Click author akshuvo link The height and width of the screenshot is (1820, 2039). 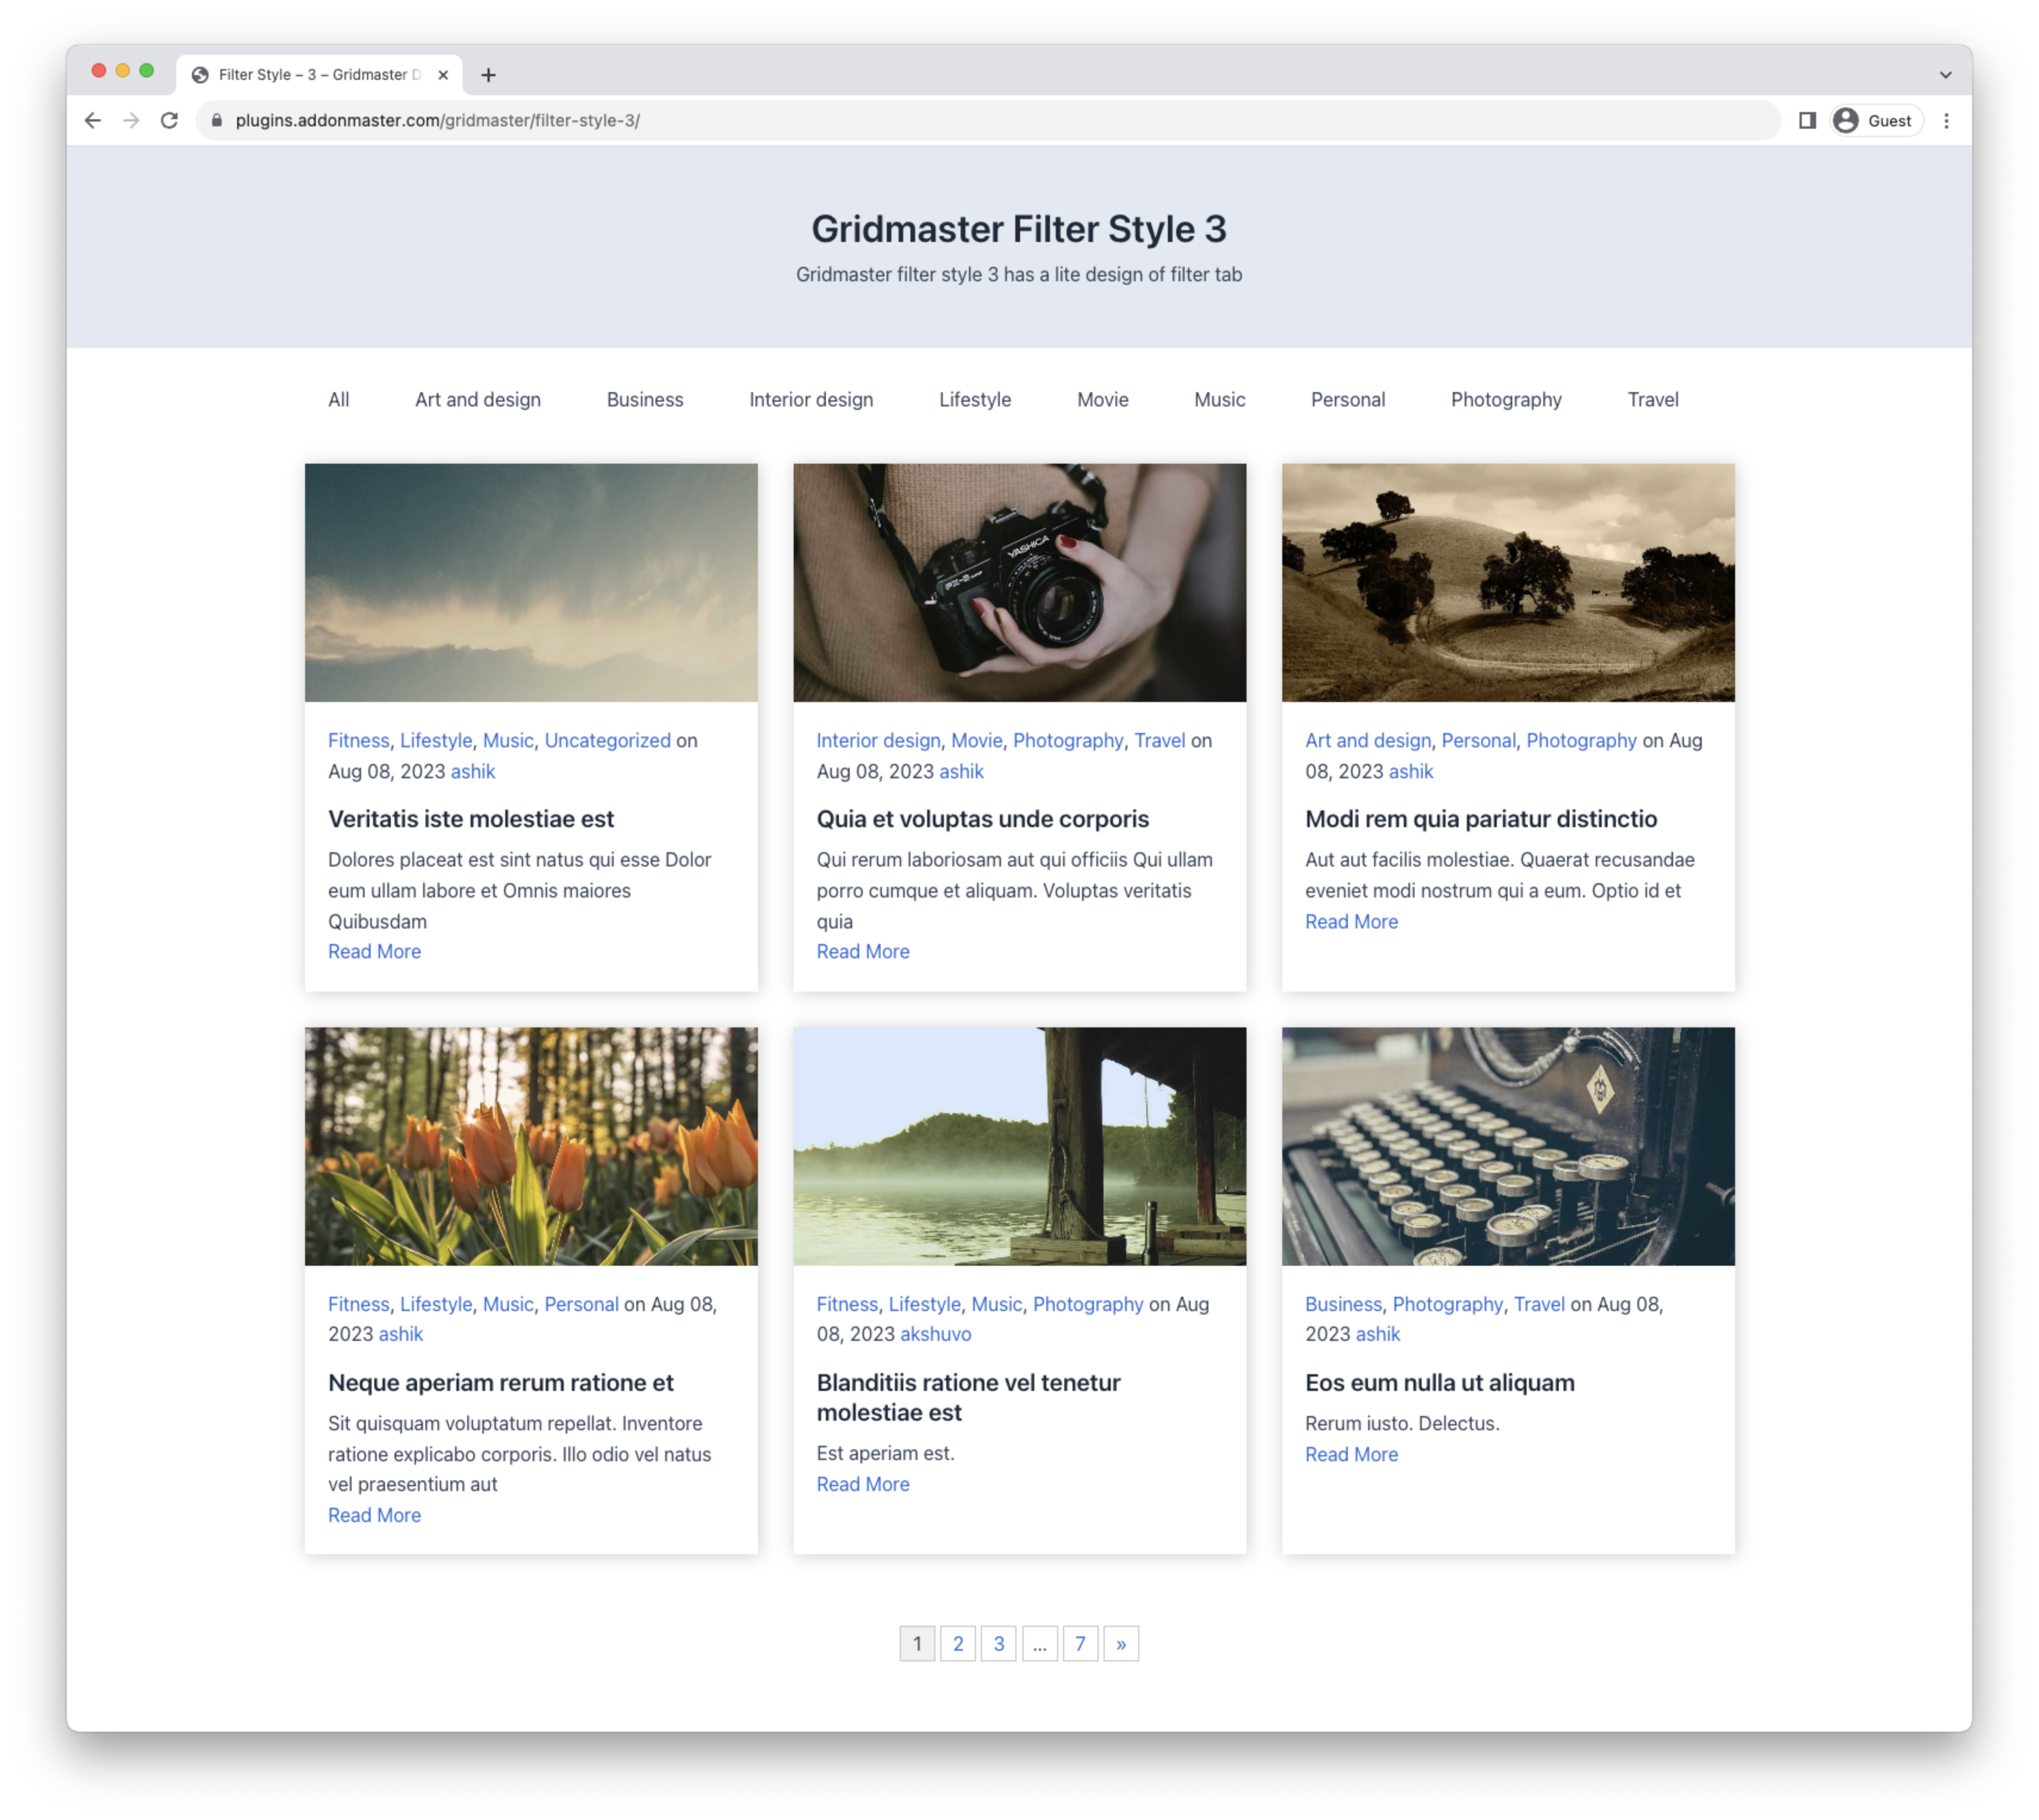coord(935,1334)
